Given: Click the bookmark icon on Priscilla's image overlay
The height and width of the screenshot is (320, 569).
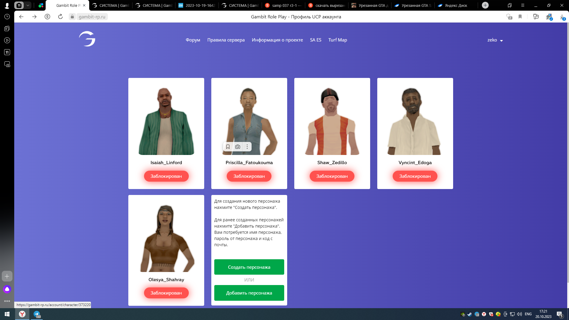Looking at the screenshot, I should 228,147.
